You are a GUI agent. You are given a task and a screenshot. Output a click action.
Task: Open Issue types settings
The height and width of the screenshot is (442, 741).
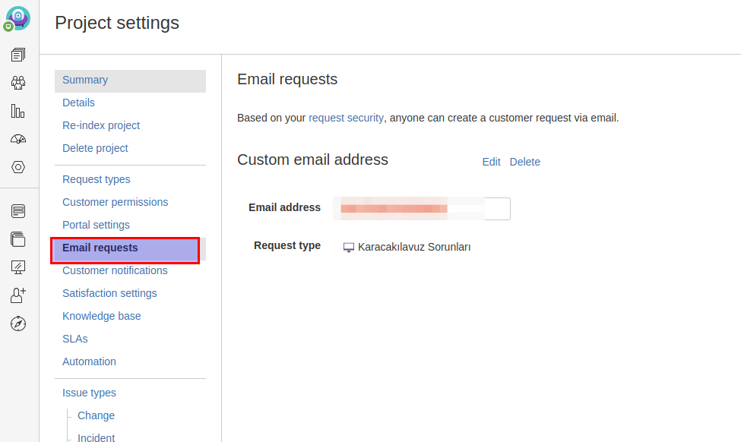tap(90, 393)
